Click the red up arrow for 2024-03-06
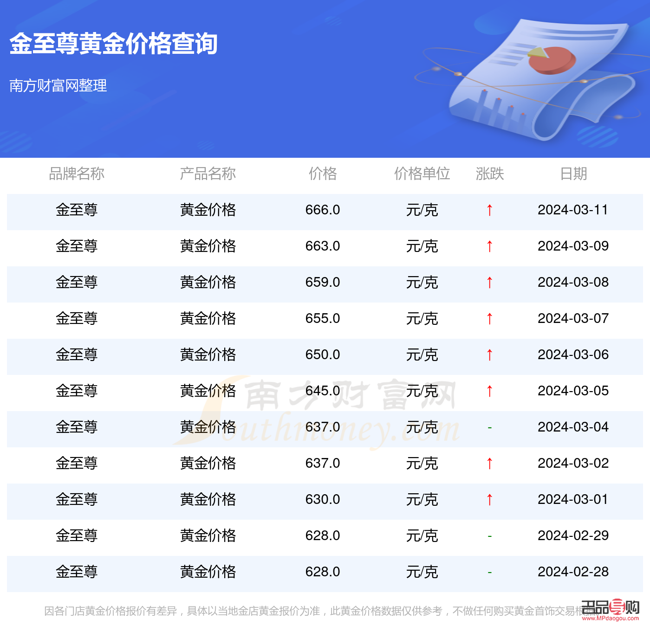The image size is (650, 632). [489, 355]
